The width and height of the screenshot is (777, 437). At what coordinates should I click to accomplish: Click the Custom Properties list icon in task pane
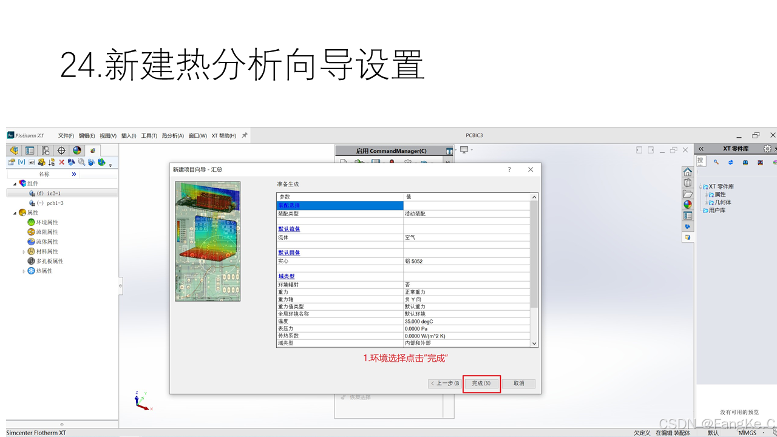point(688,215)
